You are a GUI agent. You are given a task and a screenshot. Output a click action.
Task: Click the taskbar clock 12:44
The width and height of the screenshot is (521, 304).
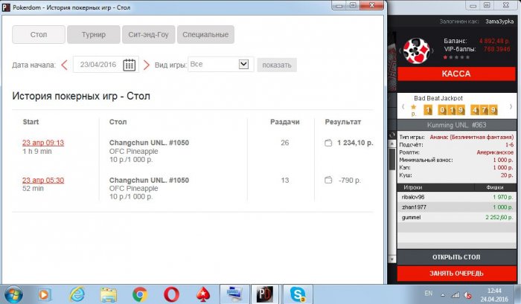pos(494,291)
